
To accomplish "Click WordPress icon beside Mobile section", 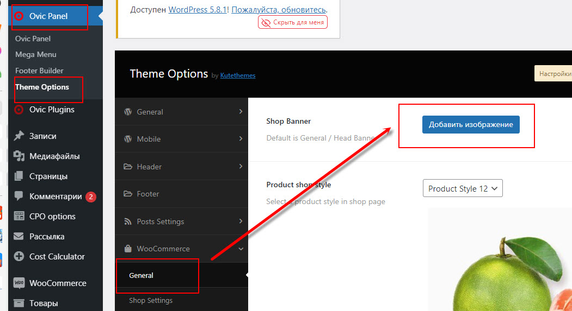I will pos(128,139).
